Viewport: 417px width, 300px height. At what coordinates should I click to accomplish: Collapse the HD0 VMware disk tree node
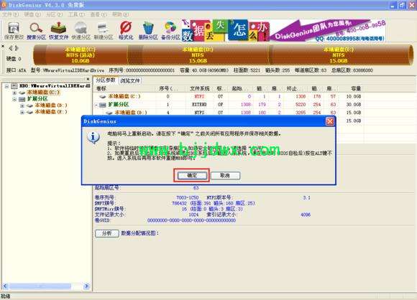coord(7,86)
